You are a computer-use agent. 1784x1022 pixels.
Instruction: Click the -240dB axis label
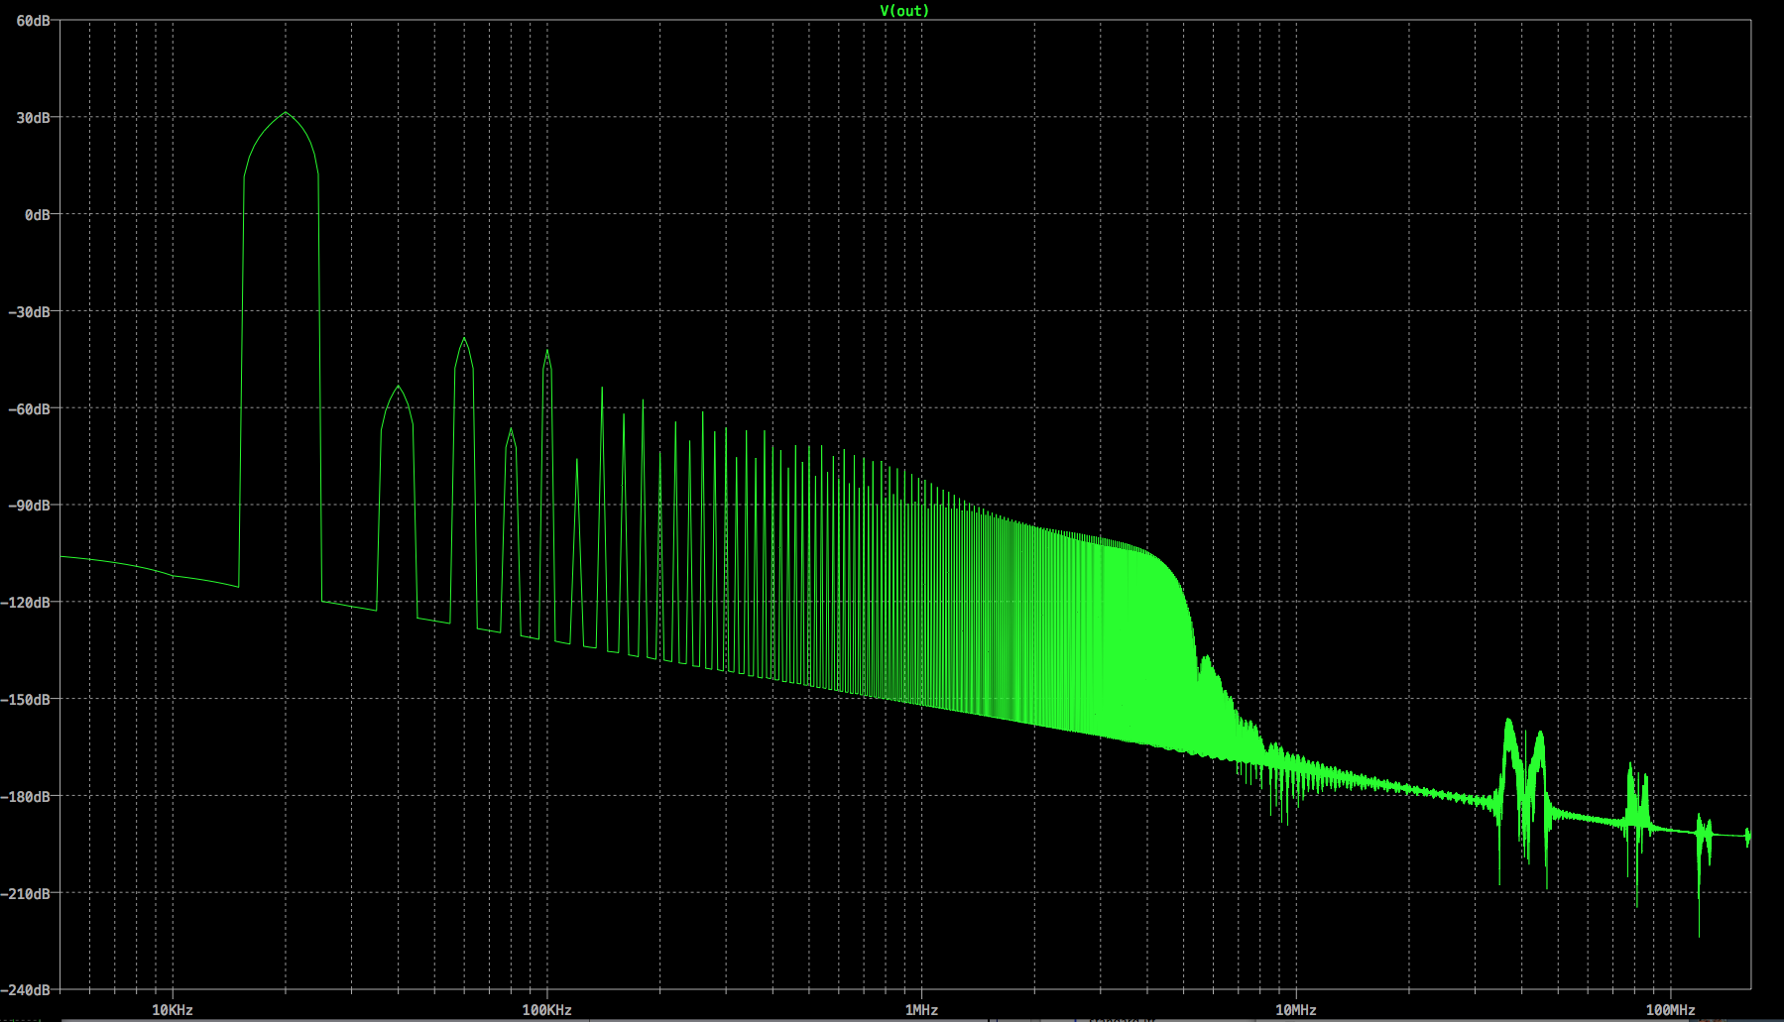(26, 990)
